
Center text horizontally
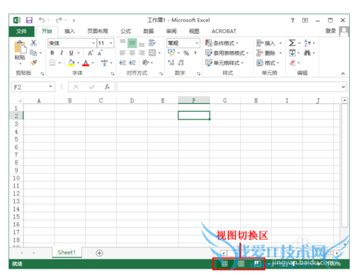tap(132, 53)
